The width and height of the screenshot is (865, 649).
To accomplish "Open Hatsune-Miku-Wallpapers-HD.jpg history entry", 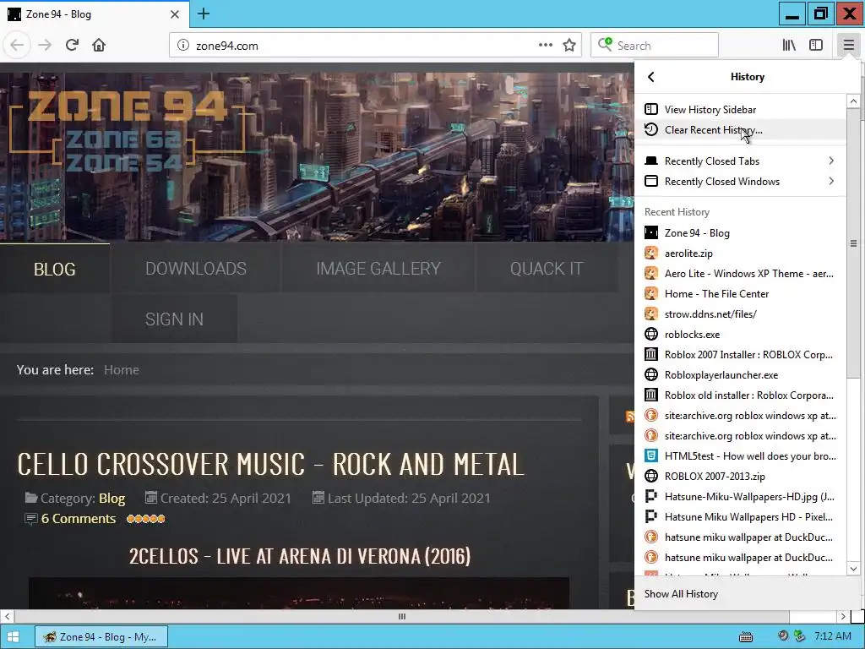I will [x=740, y=497].
